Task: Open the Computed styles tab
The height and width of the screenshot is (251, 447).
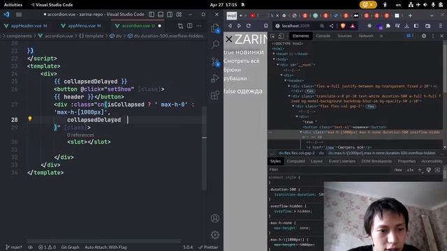Action: [295, 161]
